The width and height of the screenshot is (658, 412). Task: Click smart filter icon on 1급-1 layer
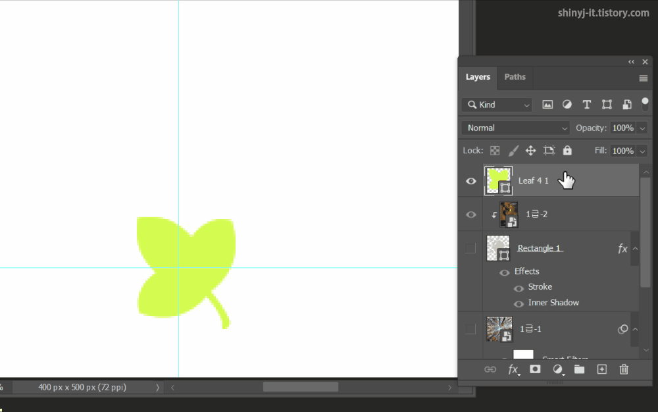(622, 329)
